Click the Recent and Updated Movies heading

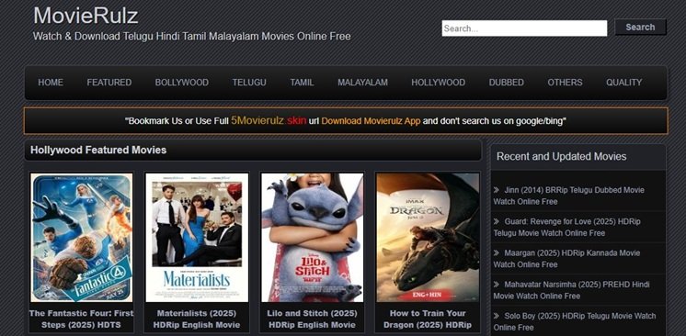click(x=561, y=156)
